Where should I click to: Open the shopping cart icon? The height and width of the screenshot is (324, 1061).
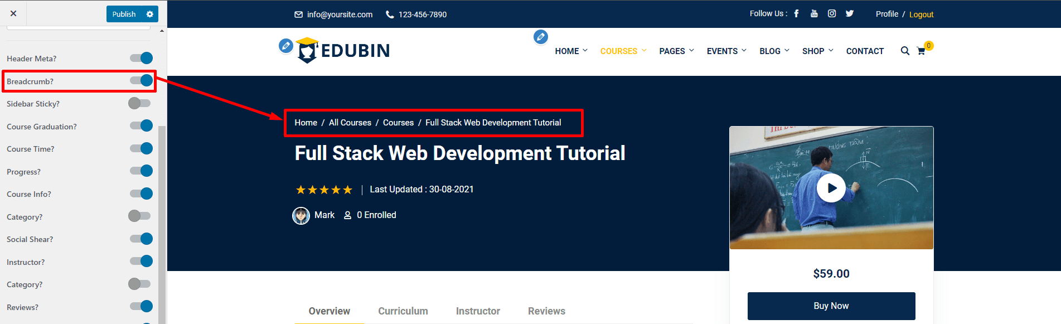(x=921, y=51)
